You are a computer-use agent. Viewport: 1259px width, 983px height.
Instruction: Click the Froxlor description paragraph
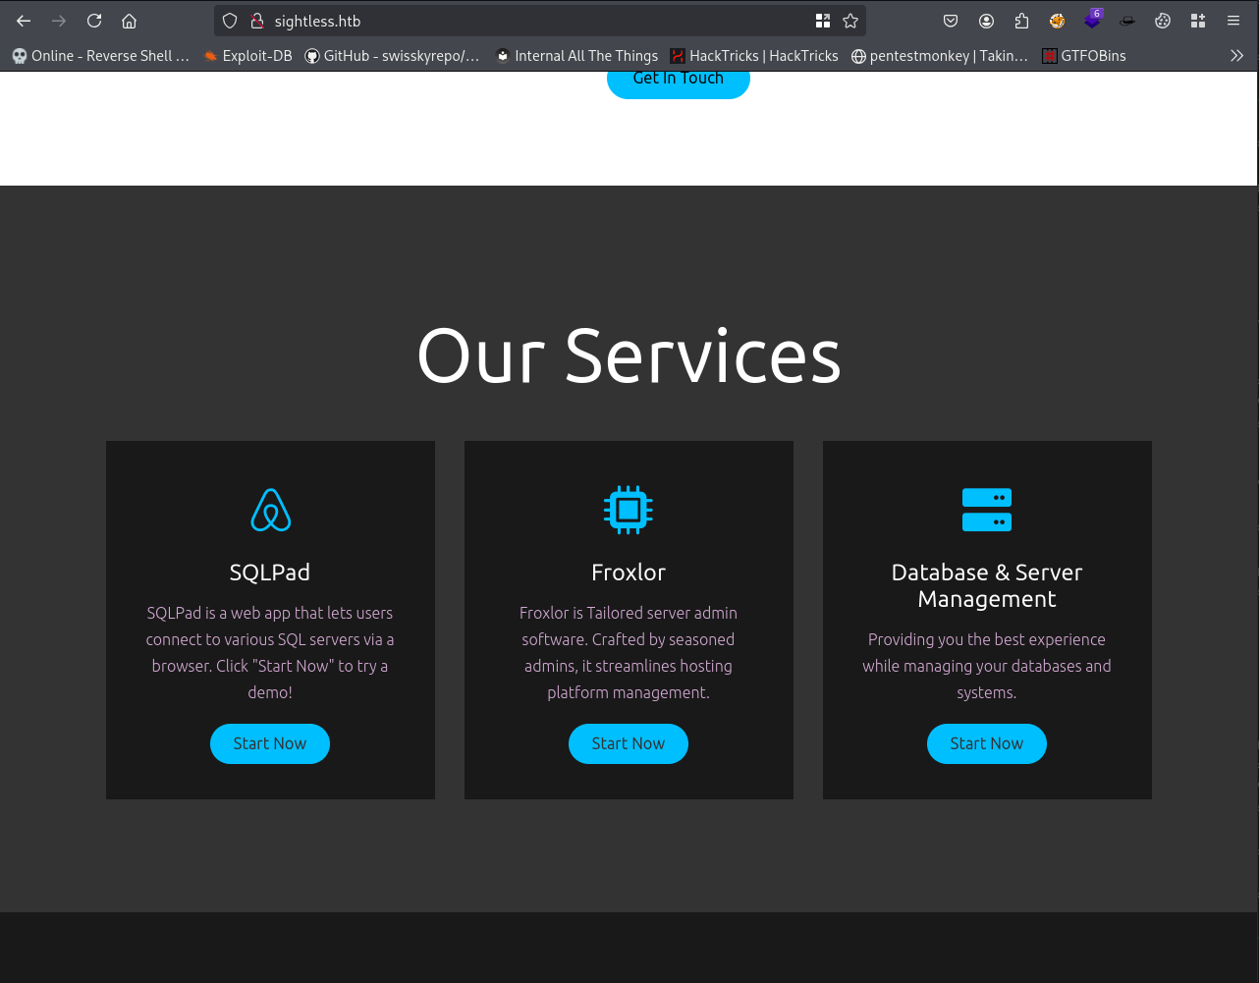click(629, 652)
